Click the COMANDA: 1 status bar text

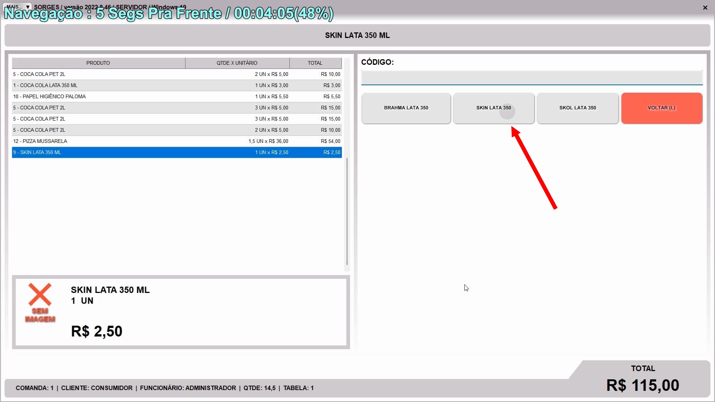[x=34, y=388]
